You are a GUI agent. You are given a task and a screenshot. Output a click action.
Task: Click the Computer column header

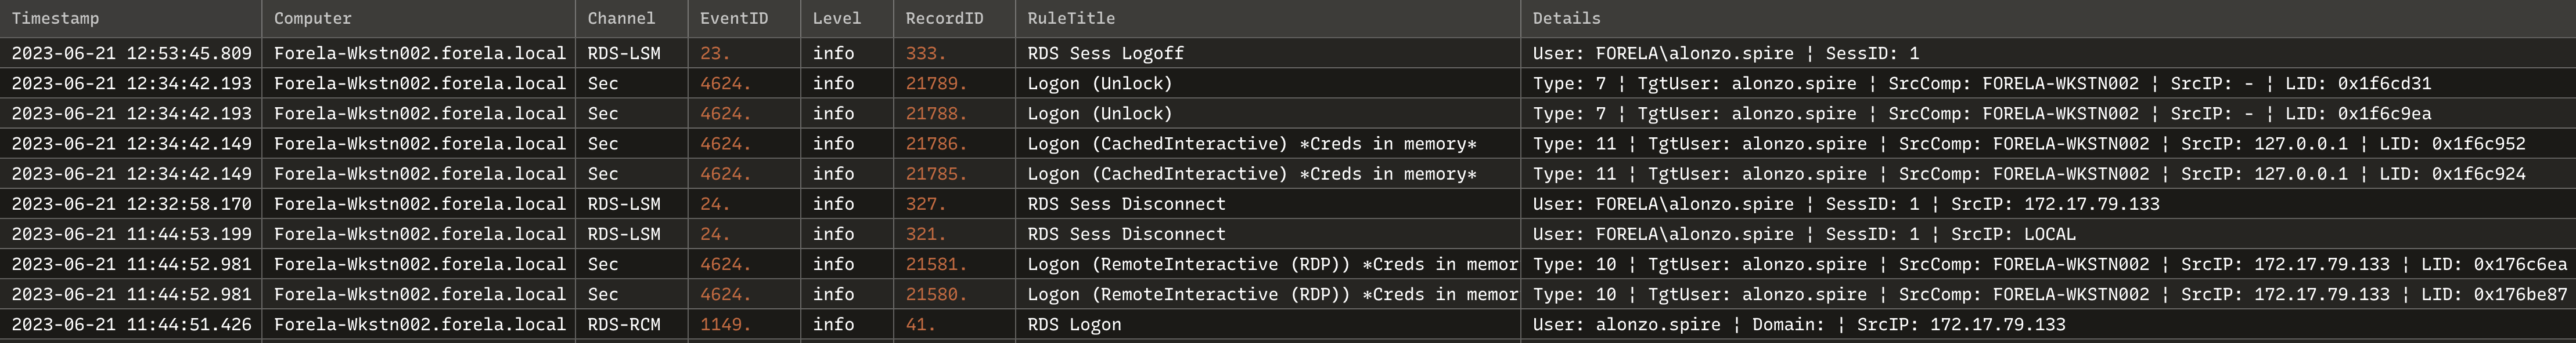click(418, 19)
